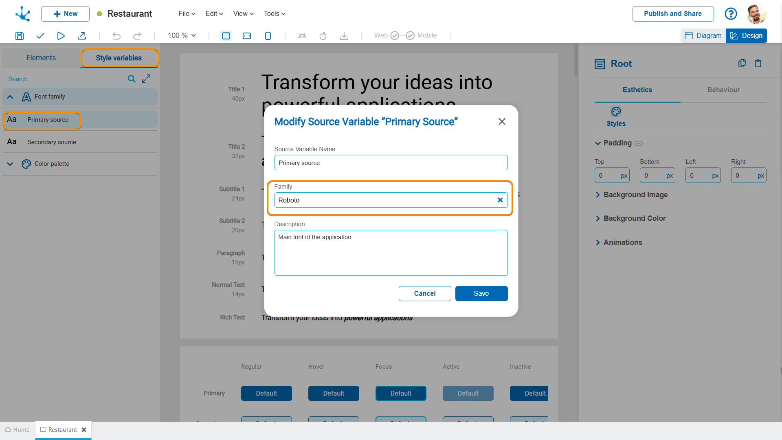Viewport: 782px width, 440px height.
Task: Switch to Diagram view mode
Action: [703, 36]
